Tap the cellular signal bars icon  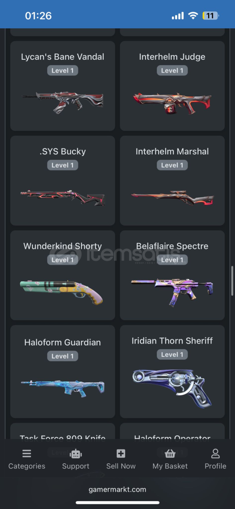point(178,16)
